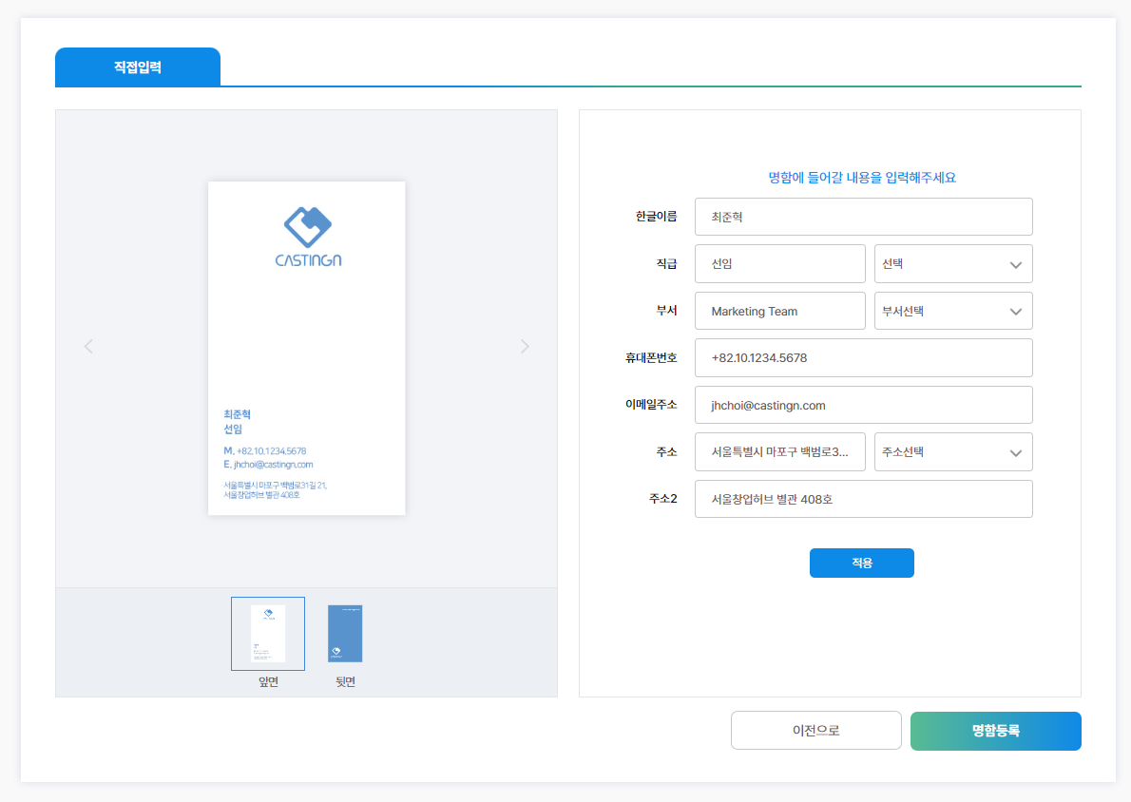Viewport: 1131px width, 802px height.
Task: Click the 주소 address text field
Action: [779, 452]
